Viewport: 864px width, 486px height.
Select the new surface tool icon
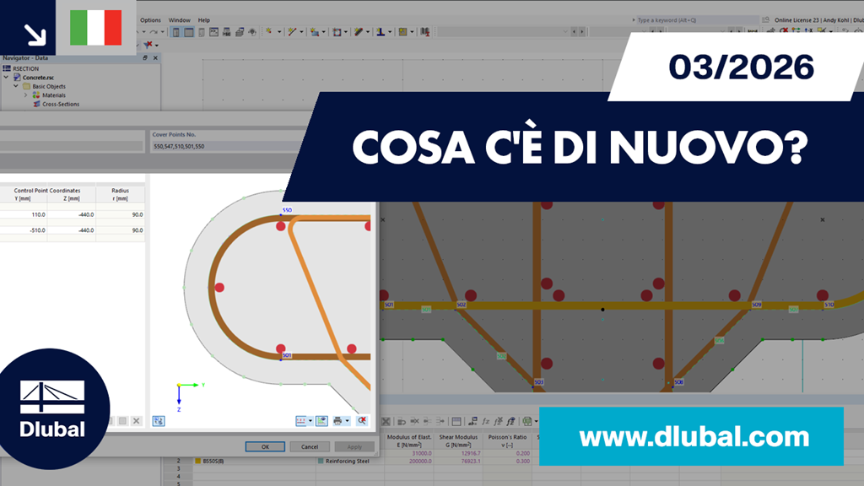pos(315,32)
